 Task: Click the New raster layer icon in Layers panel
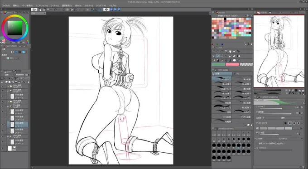6,82
